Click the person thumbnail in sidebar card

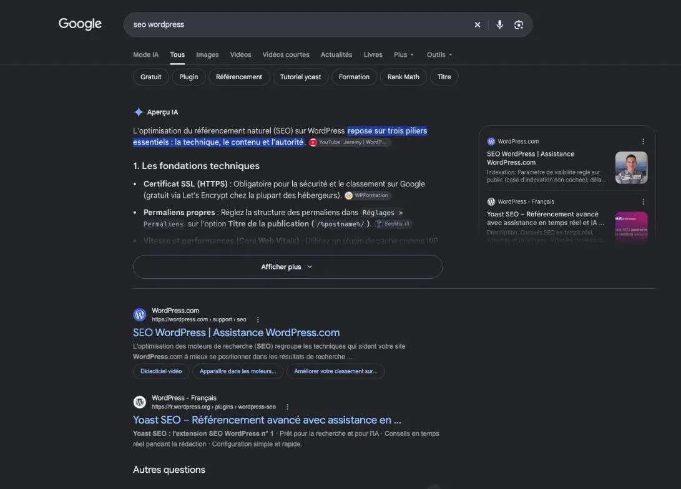click(632, 168)
